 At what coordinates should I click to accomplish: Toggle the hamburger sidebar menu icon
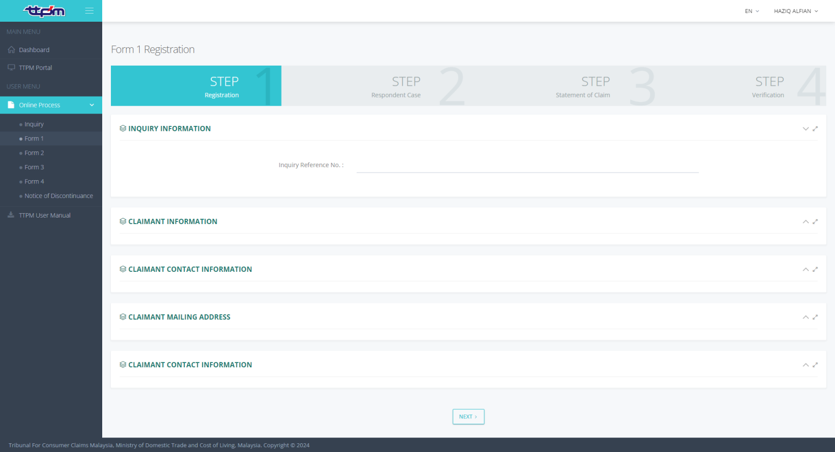(x=89, y=11)
